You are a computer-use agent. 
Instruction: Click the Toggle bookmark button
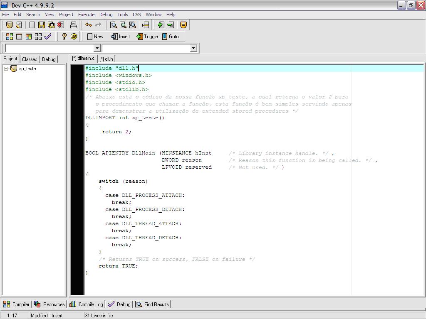[147, 37]
